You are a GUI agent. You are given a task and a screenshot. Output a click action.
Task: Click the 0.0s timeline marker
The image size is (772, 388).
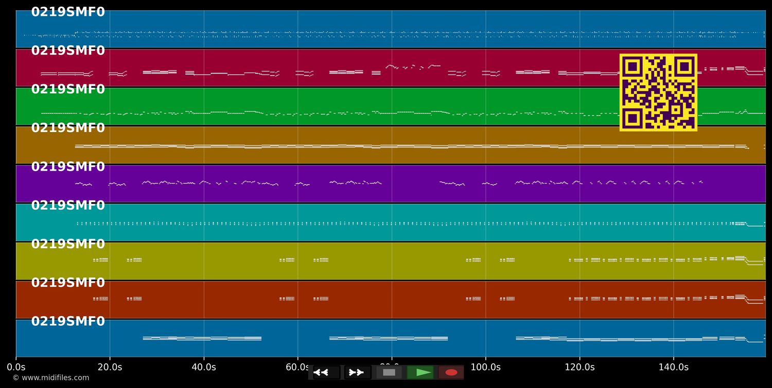click(17, 367)
